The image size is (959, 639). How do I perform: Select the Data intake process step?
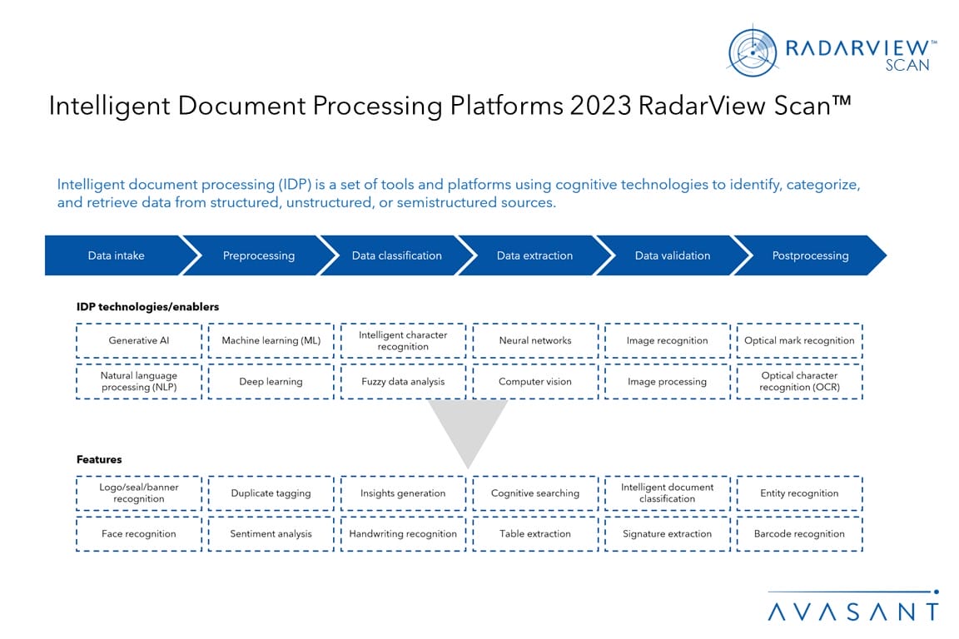coord(116,255)
